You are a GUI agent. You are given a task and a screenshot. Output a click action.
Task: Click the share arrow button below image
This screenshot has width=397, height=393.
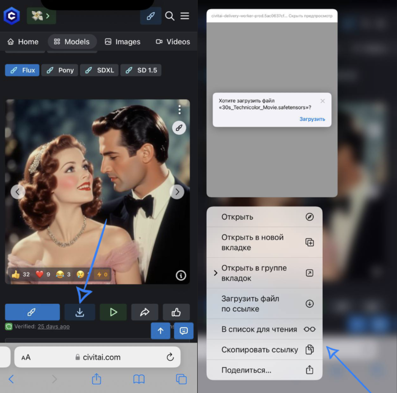point(145,312)
